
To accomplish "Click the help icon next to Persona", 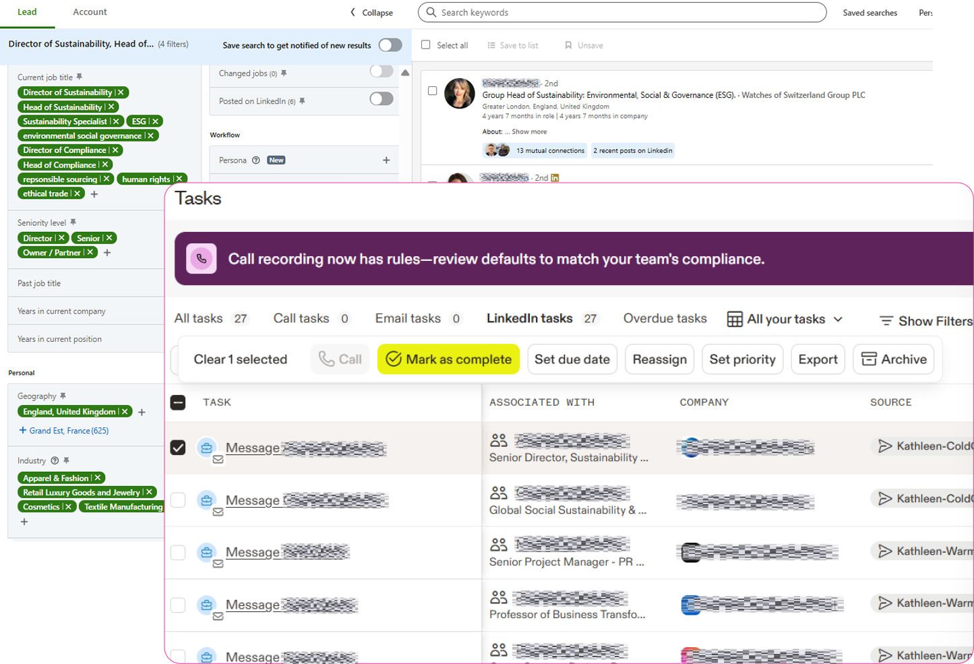I will 256,160.
